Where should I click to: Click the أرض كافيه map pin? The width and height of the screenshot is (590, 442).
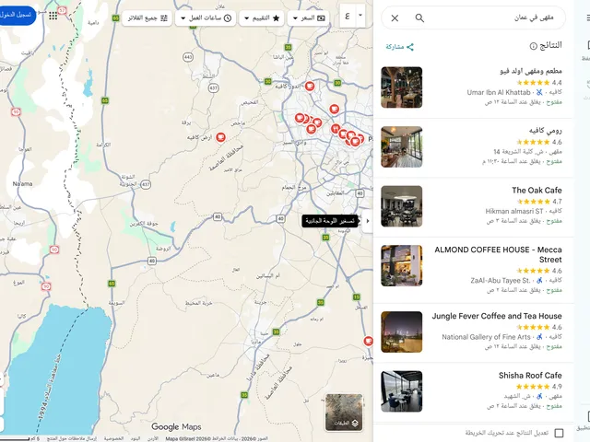(220, 137)
